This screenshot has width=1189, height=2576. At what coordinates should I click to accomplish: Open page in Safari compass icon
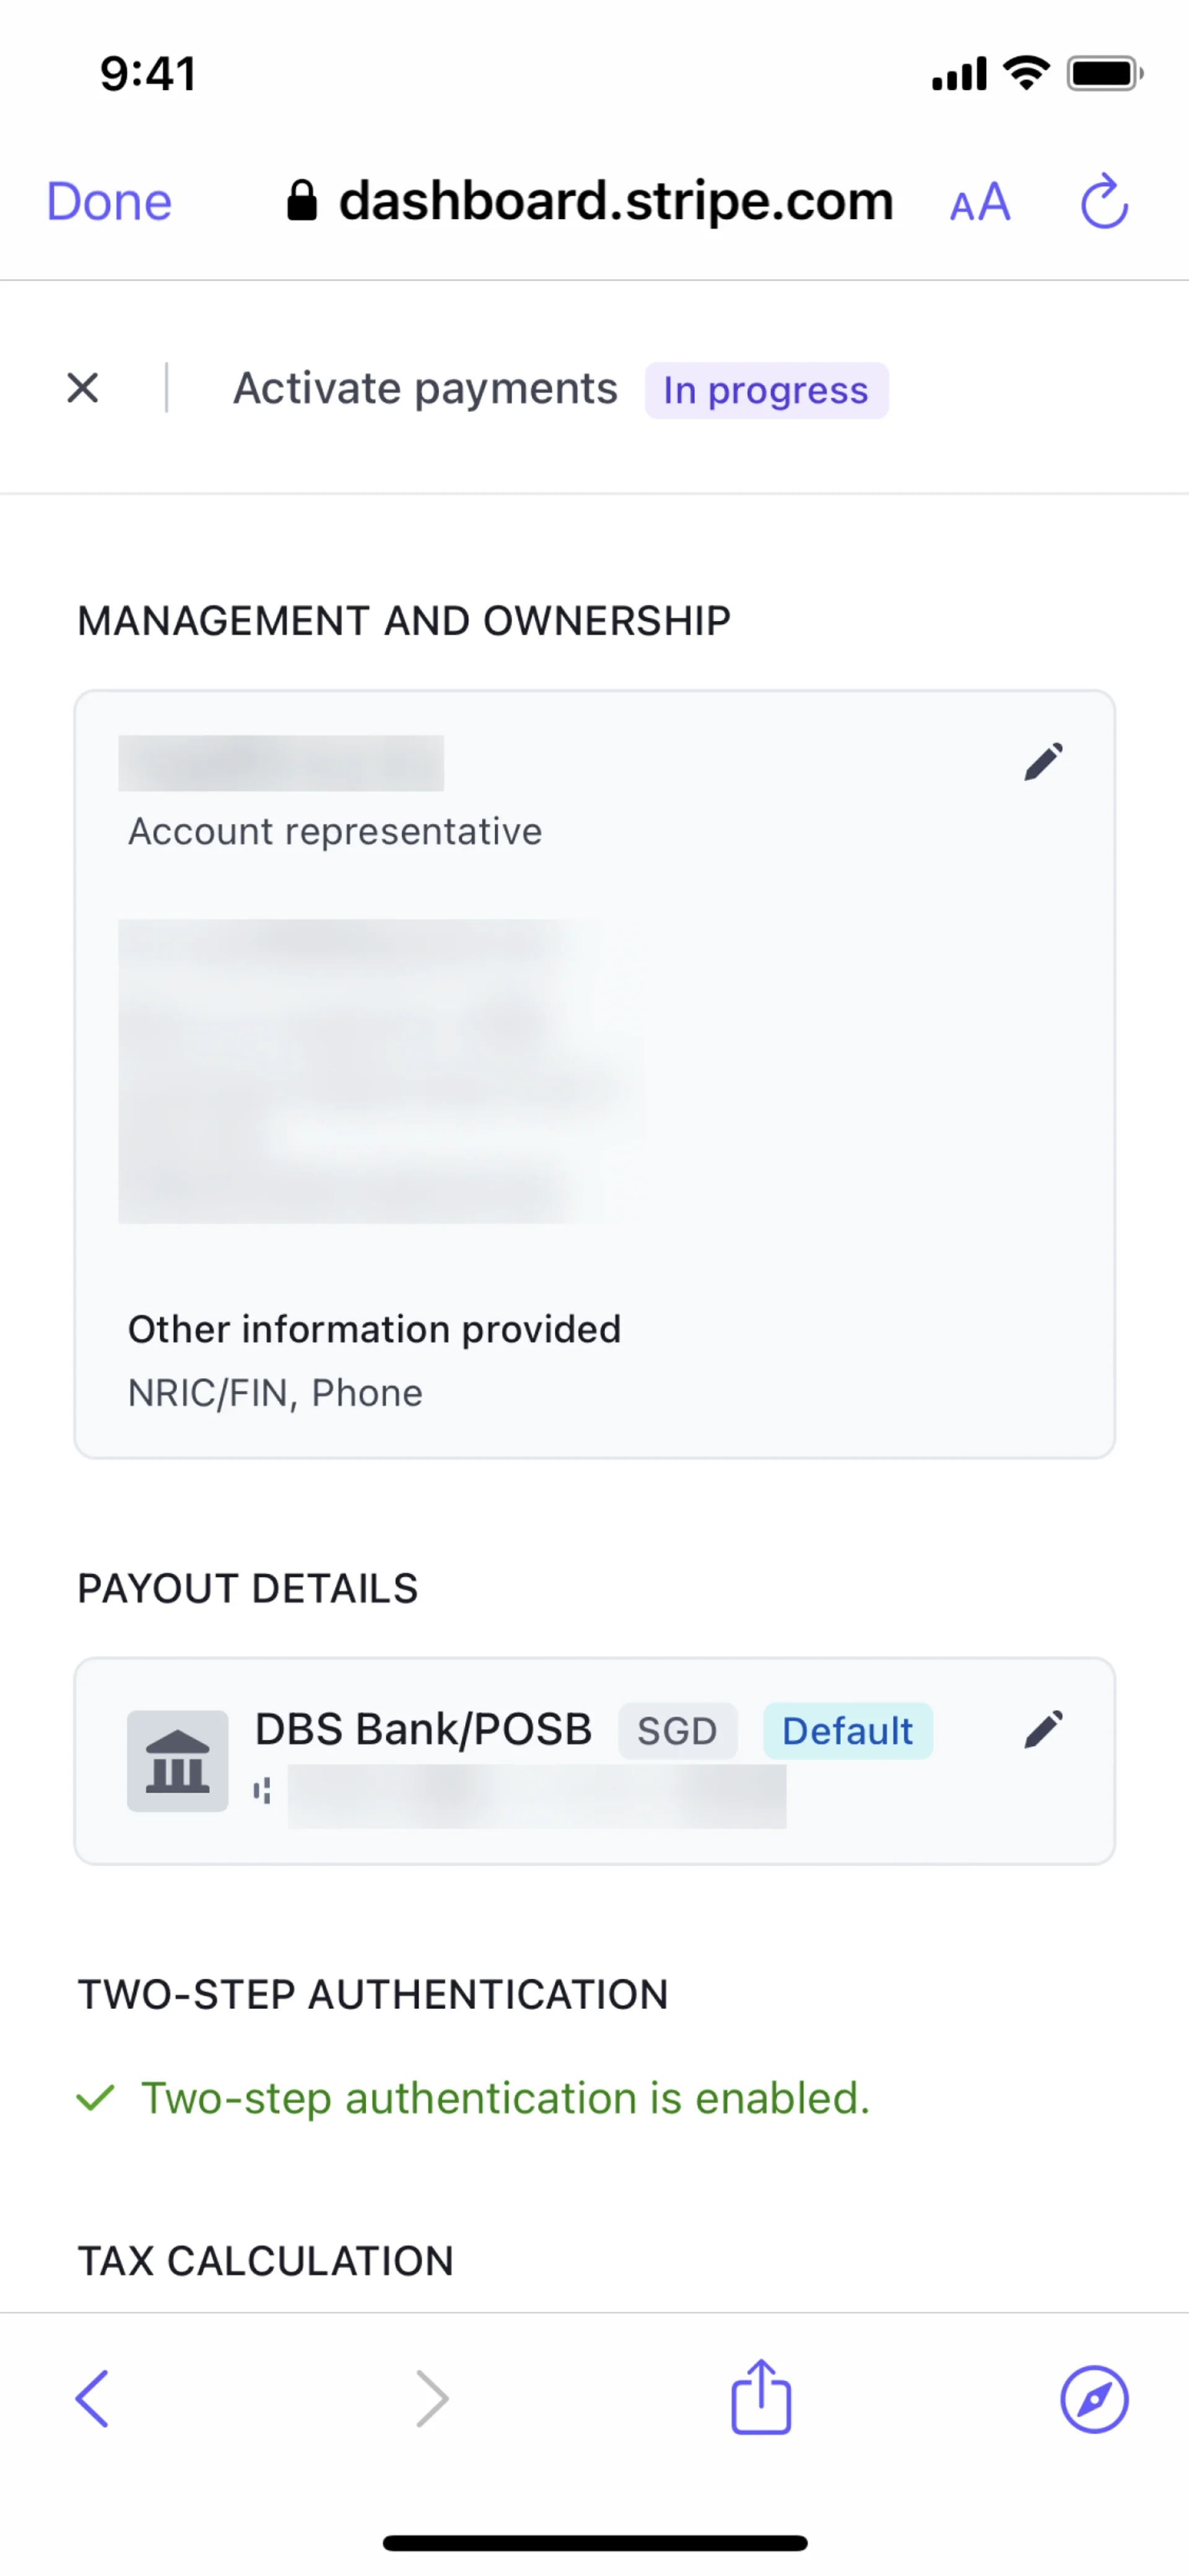pyautogui.click(x=1094, y=2398)
